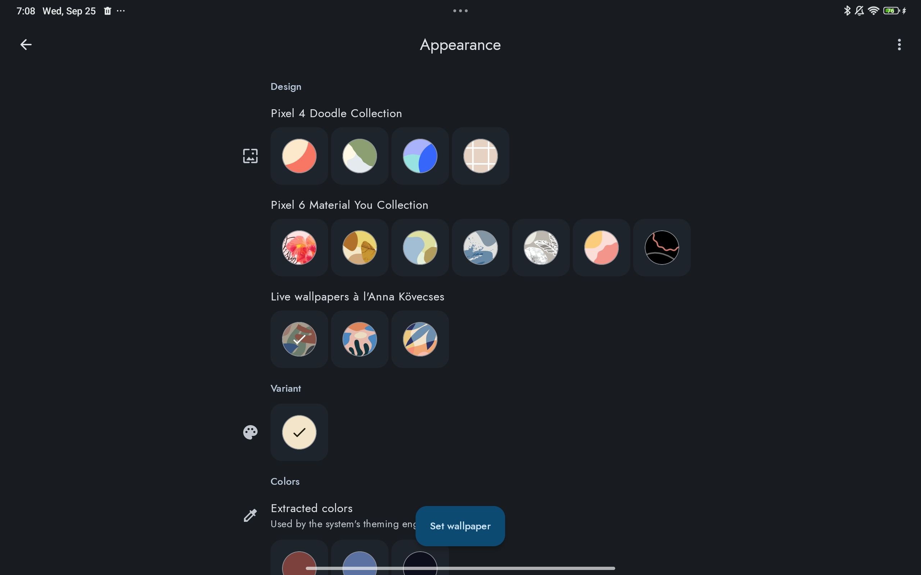Select Pixel 4 Doodle blue circular design
The height and width of the screenshot is (575, 921).
420,156
